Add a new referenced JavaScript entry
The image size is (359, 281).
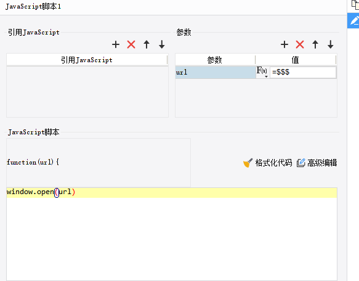[x=116, y=44]
